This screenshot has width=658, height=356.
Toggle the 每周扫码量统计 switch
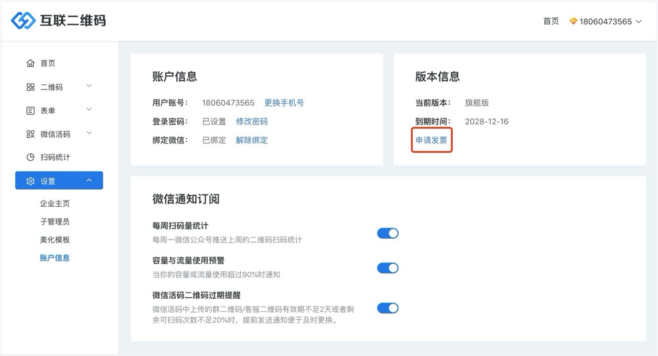[388, 234]
